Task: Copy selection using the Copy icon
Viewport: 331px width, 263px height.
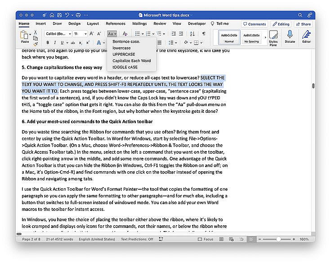Action: click(36, 38)
